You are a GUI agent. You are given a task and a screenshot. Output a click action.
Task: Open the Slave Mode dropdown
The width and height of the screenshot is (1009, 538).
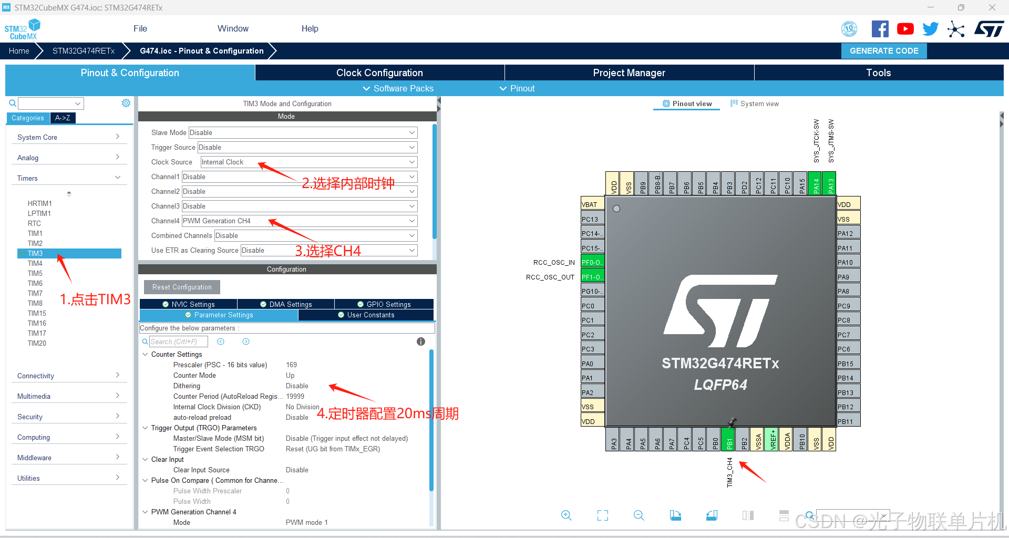click(x=303, y=132)
